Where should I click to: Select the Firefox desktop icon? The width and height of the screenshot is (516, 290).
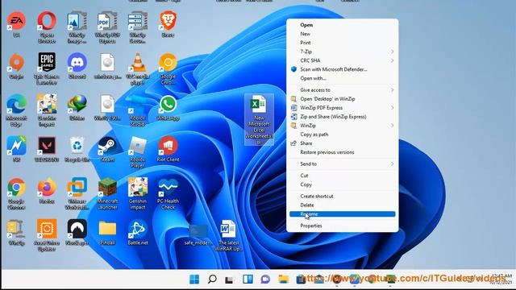pos(47,191)
